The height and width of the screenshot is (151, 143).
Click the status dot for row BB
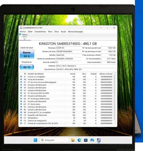pos(21,112)
